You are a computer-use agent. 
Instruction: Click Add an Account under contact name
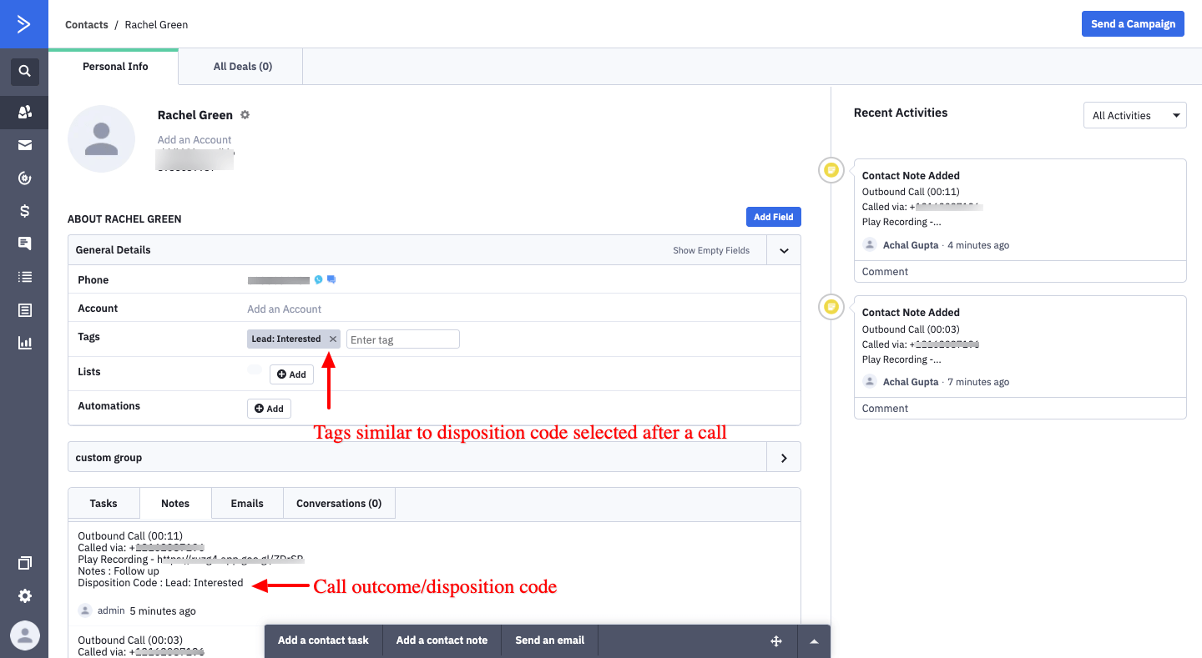coord(194,140)
